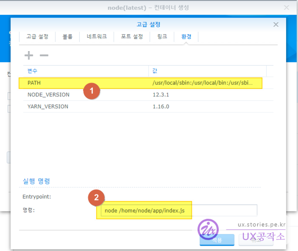
Task: Go to the 네트워크 tab
Action: 97,36
